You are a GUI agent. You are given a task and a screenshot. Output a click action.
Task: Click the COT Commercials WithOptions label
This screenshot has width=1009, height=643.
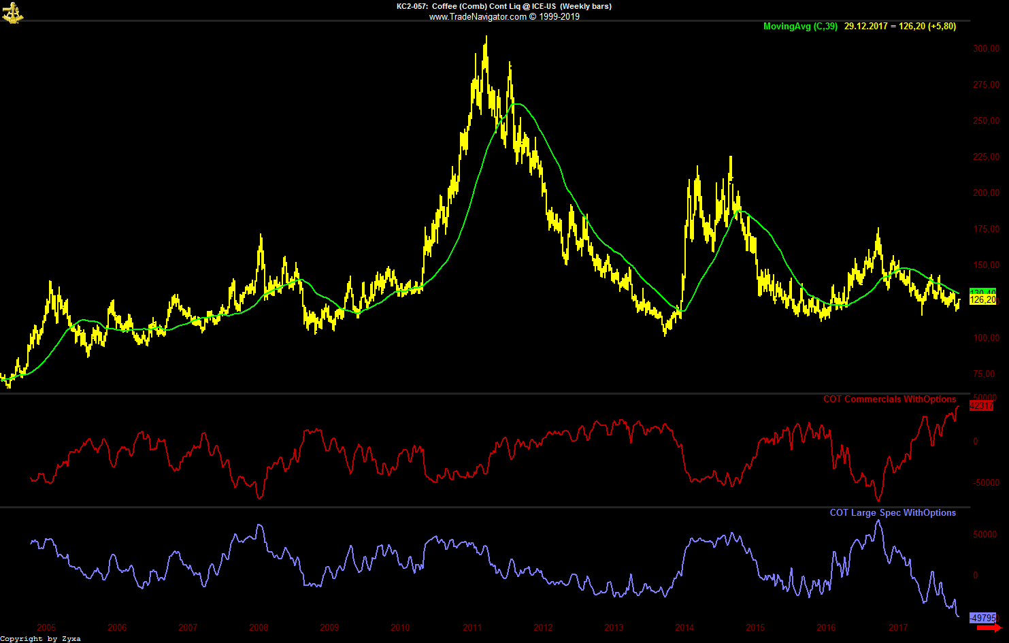[889, 399]
